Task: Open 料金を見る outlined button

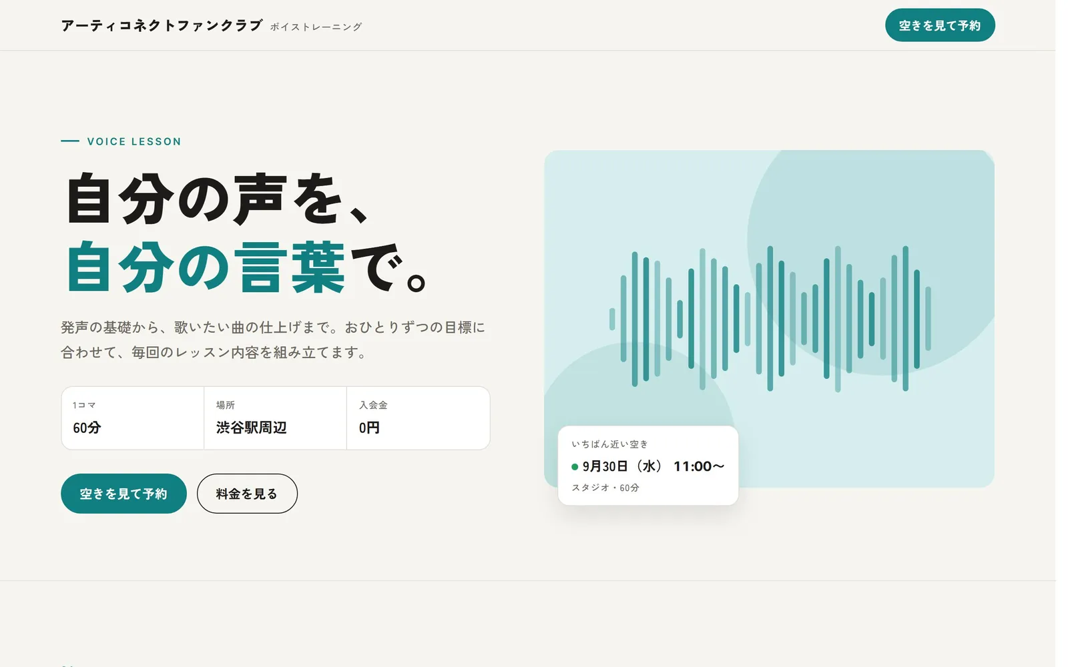Action: 247,494
